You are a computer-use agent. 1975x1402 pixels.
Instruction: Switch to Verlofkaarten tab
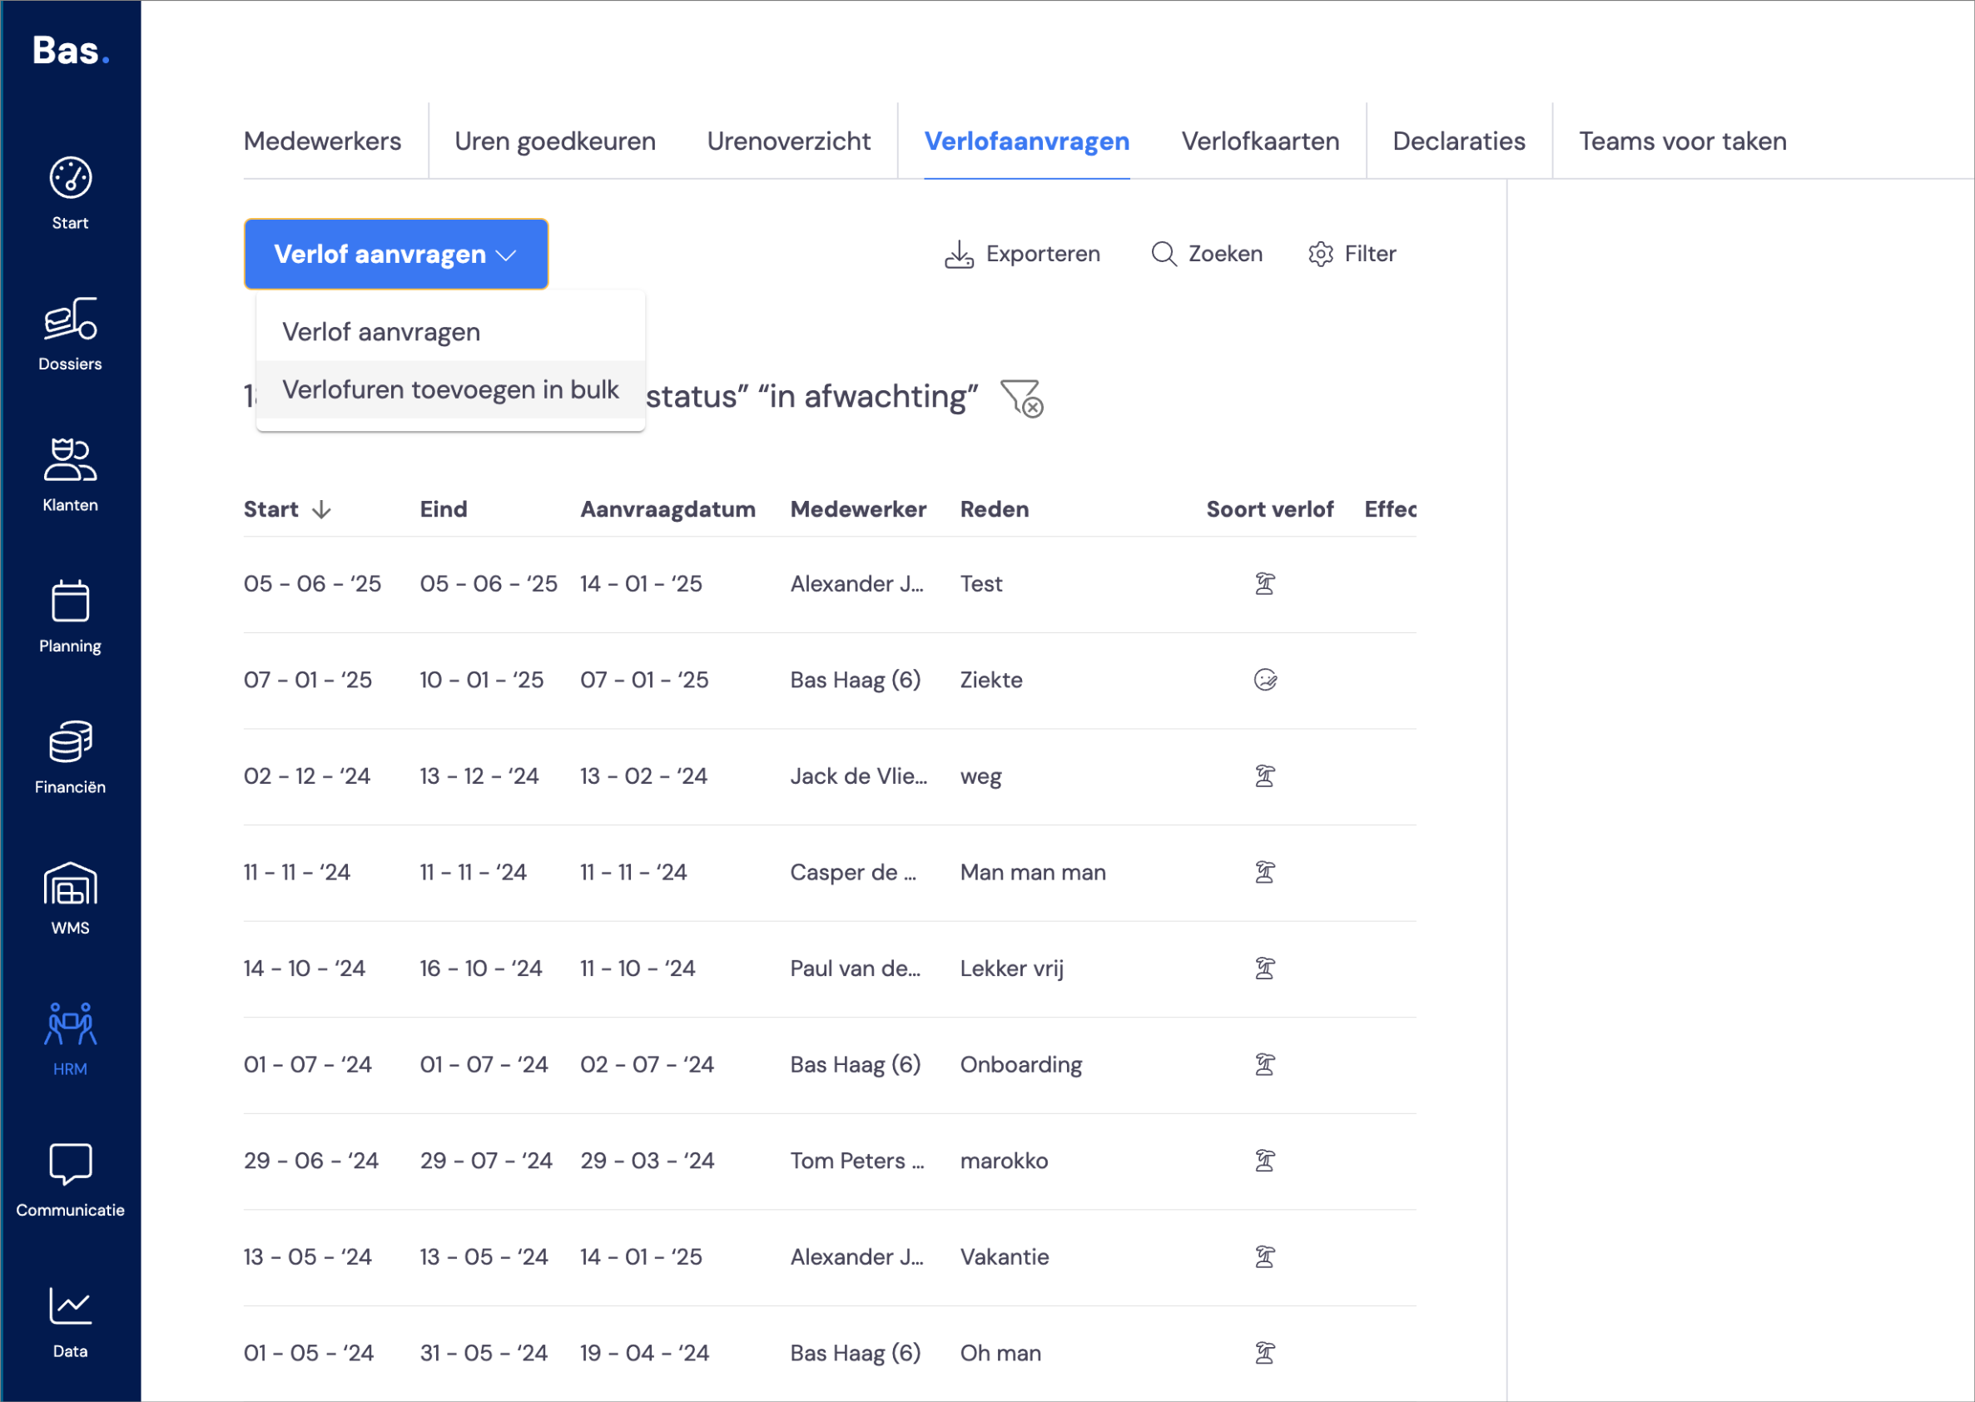tap(1260, 141)
